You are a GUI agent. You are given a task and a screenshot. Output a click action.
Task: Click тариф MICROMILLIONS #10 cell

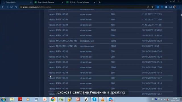tap(63, 41)
